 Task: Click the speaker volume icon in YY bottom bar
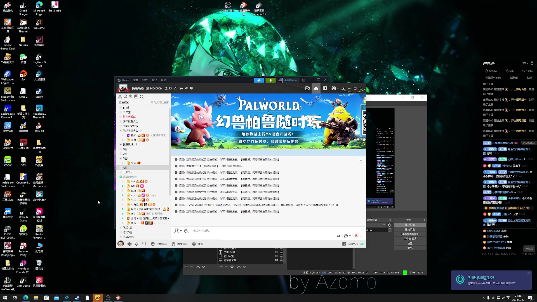coord(129,244)
